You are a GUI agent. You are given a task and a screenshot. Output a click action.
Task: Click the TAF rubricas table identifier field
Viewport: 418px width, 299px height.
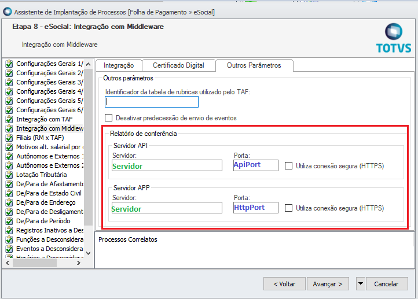tap(152, 102)
